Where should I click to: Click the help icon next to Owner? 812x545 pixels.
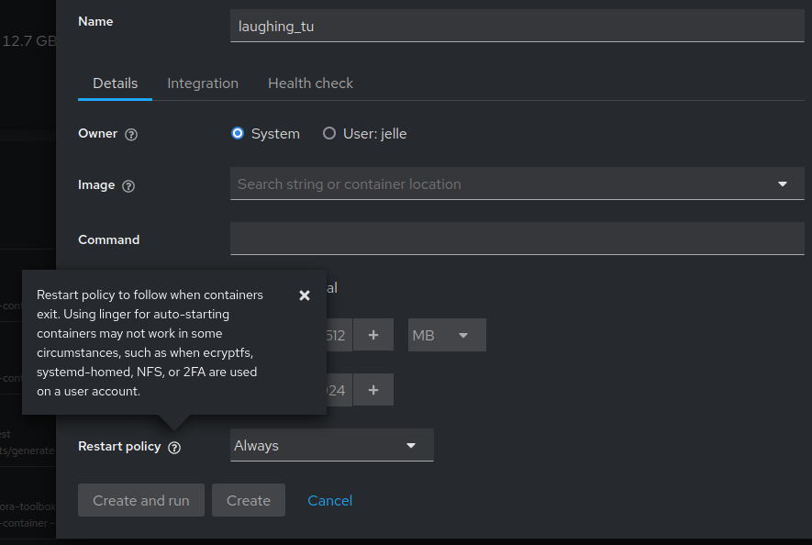(x=130, y=134)
